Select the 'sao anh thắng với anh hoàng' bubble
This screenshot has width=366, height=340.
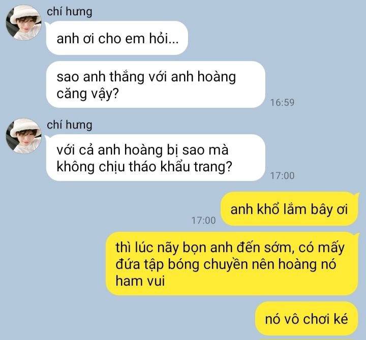(156, 84)
